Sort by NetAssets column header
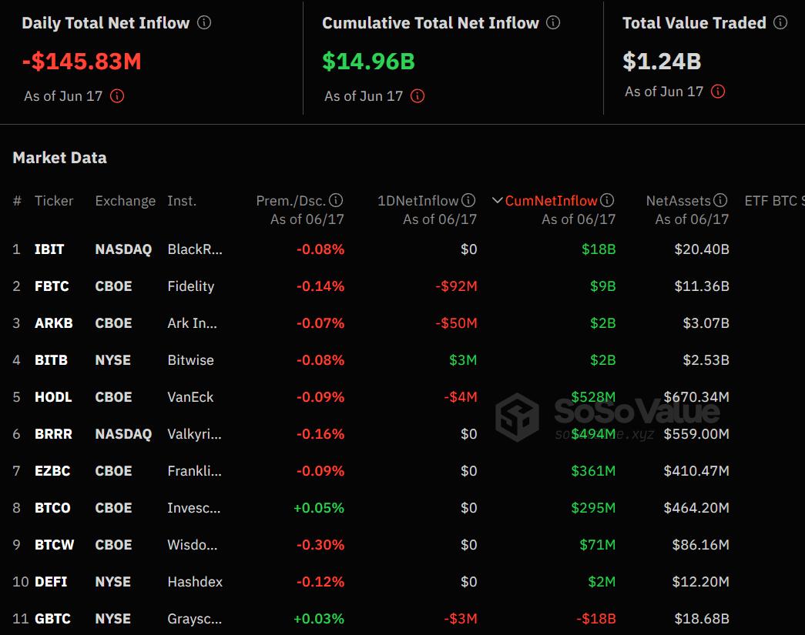This screenshot has height=635, width=805. tap(678, 201)
